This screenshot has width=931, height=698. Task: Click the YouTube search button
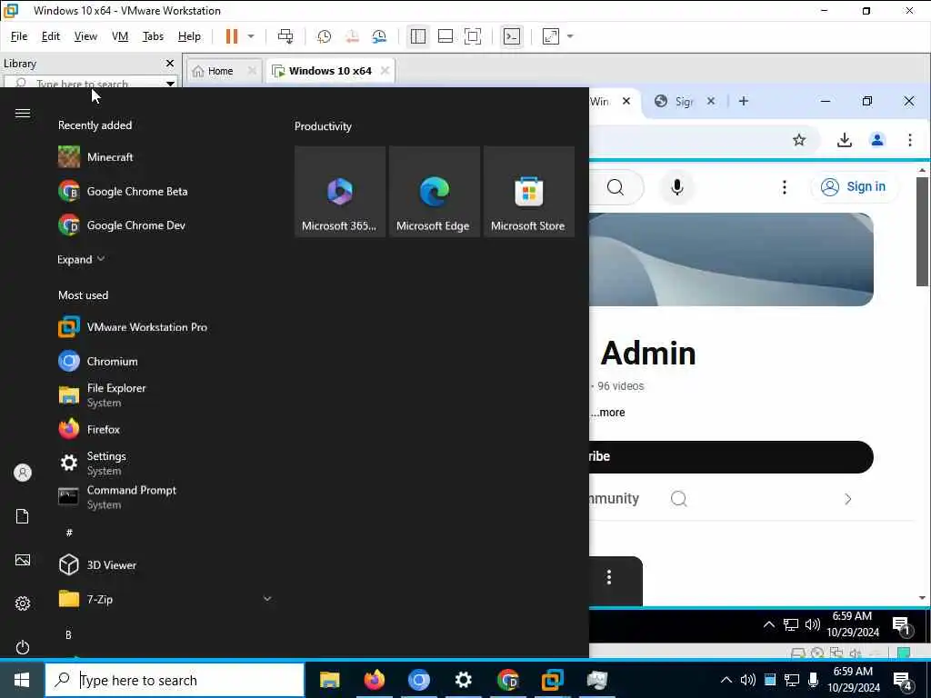coord(616,187)
